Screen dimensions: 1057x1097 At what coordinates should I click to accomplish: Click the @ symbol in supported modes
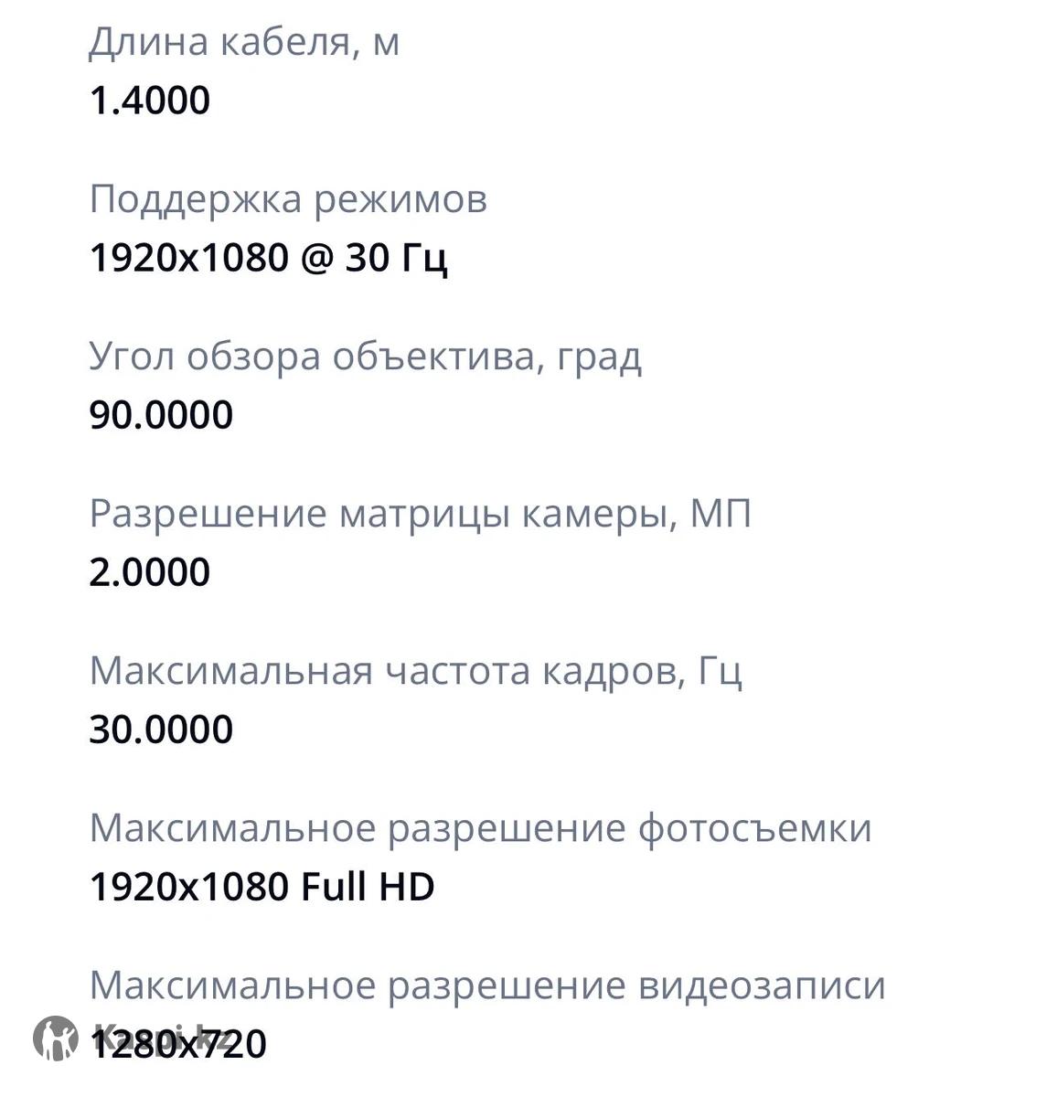click(x=316, y=258)
